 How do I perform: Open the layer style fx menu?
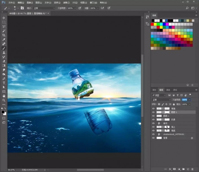pyautogui.click(x=170, y=169)
